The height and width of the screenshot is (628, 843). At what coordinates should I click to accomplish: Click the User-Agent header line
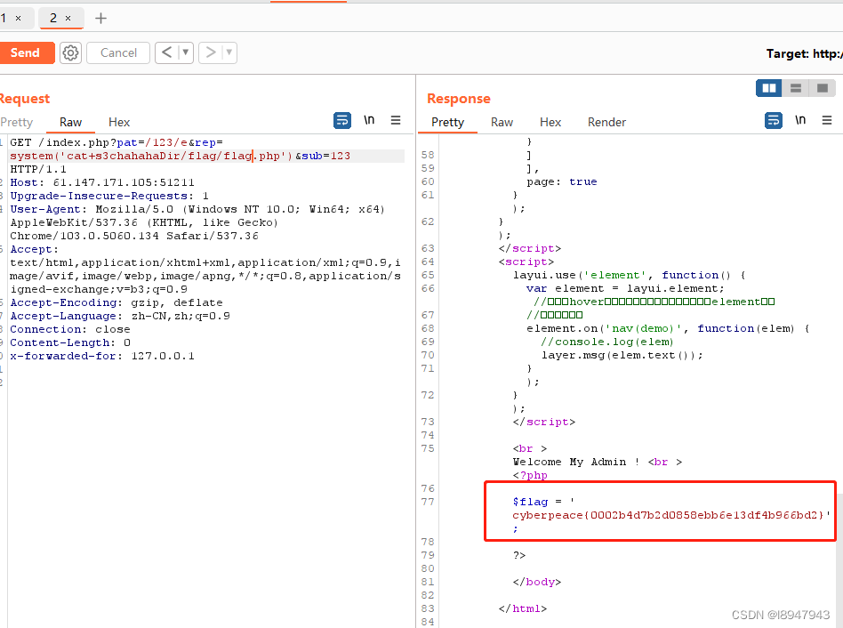197,209
